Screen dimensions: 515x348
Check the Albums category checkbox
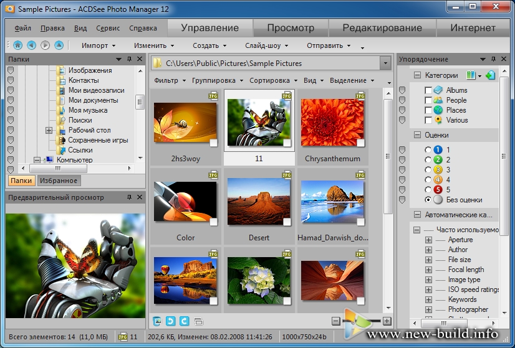pyautogui.click(x=428, y=90)
